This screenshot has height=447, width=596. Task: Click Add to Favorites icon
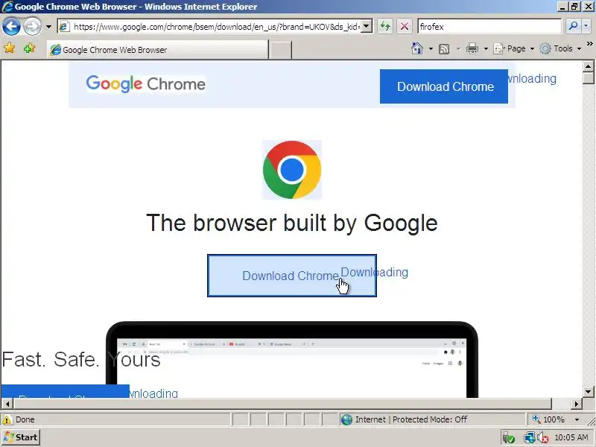click(x=29, y=48)
